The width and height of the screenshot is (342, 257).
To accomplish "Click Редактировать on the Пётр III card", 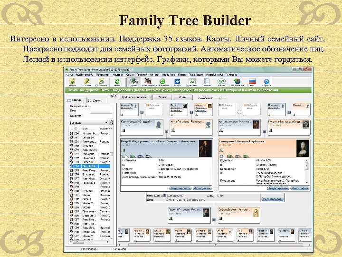I will [180, 188].
